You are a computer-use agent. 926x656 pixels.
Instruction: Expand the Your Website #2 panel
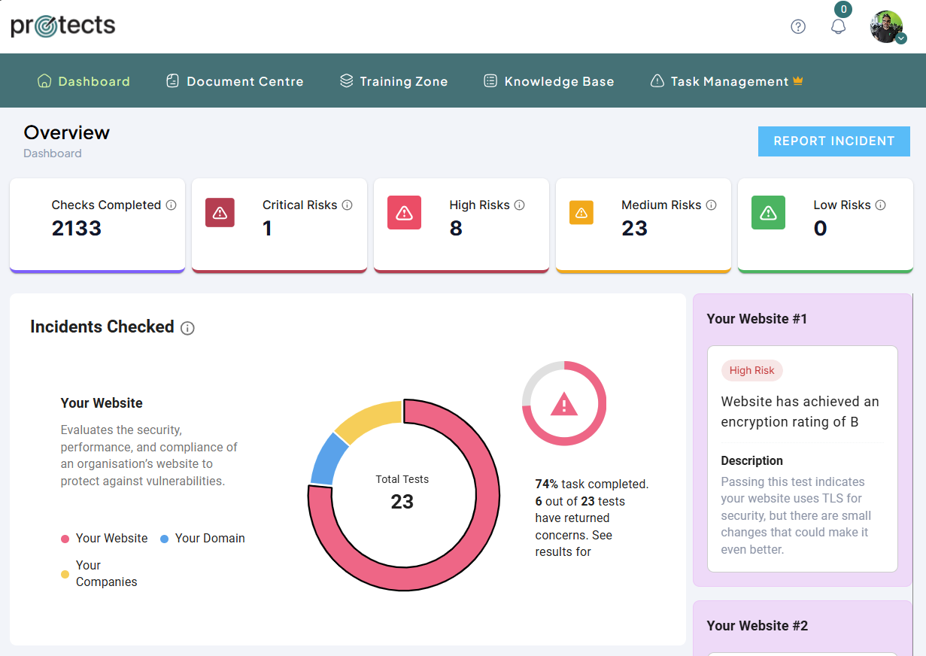802,626
